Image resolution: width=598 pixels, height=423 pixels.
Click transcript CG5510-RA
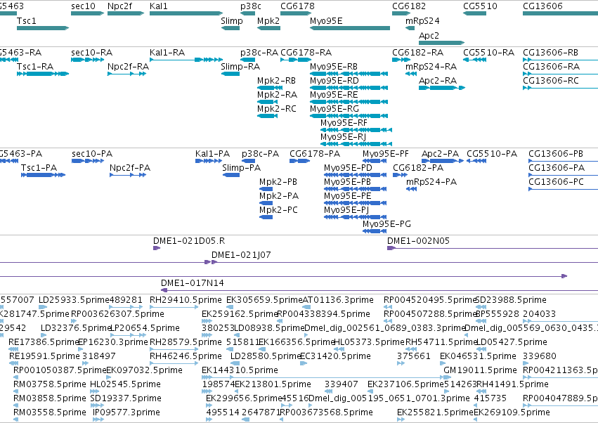click(x=474, y=60)
